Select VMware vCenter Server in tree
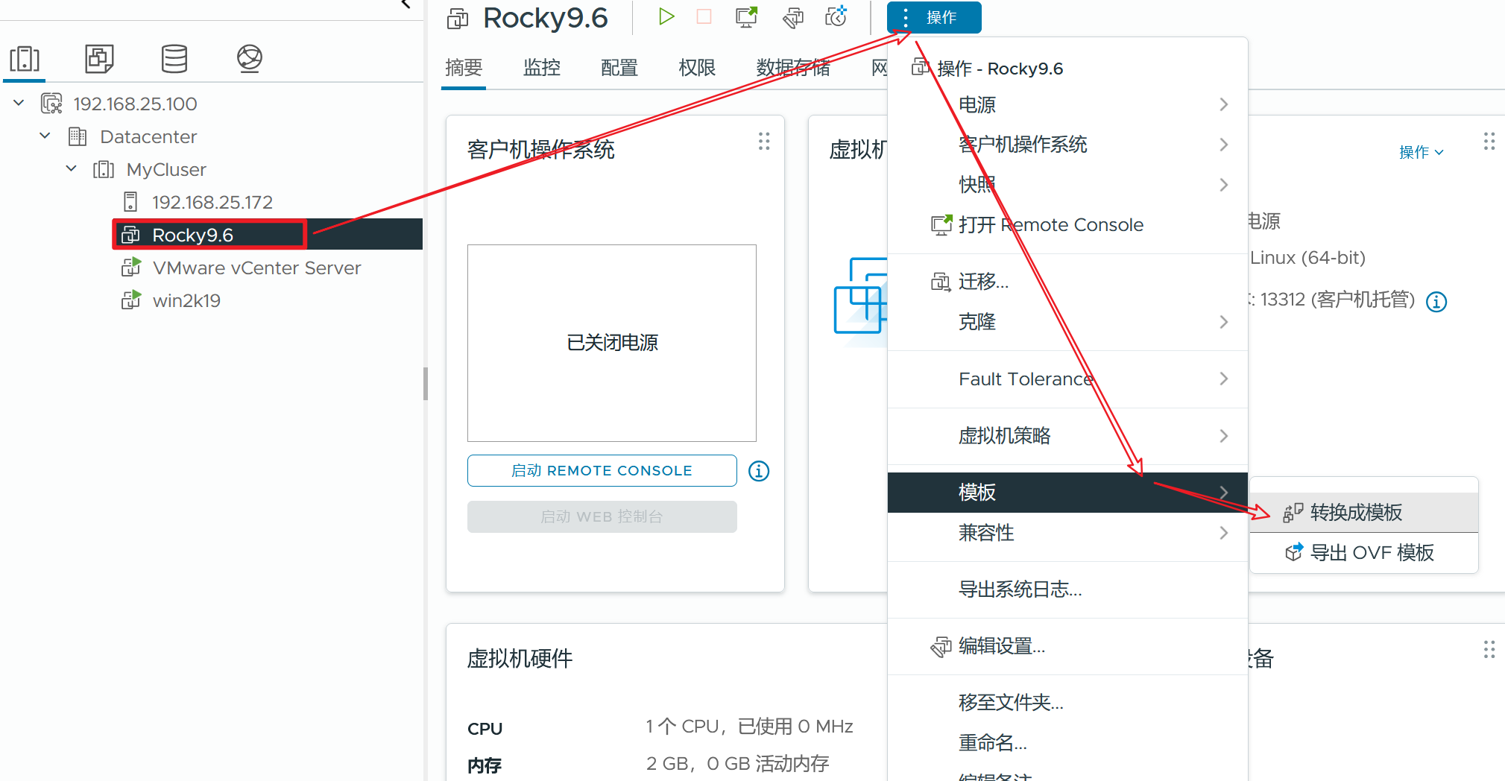 tap(256, 268)
